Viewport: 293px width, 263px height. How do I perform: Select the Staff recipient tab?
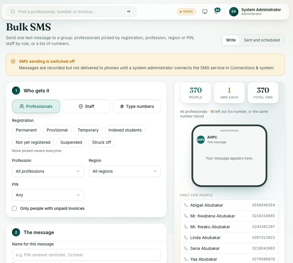86,106
